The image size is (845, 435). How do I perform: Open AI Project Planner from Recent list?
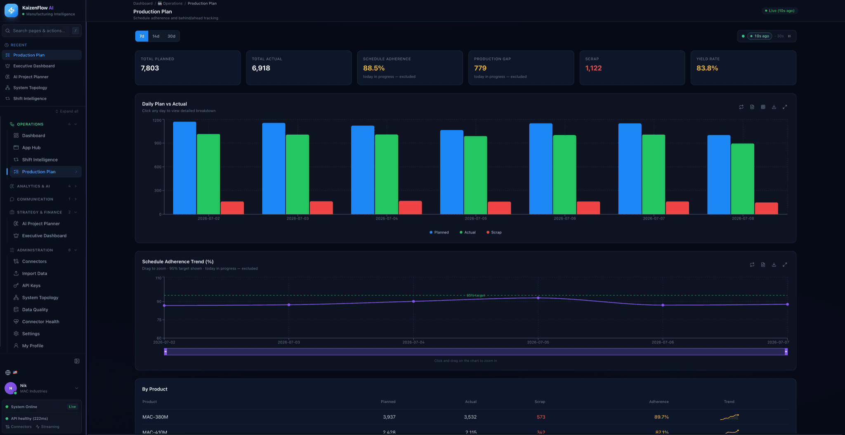(x=42, y=77)
